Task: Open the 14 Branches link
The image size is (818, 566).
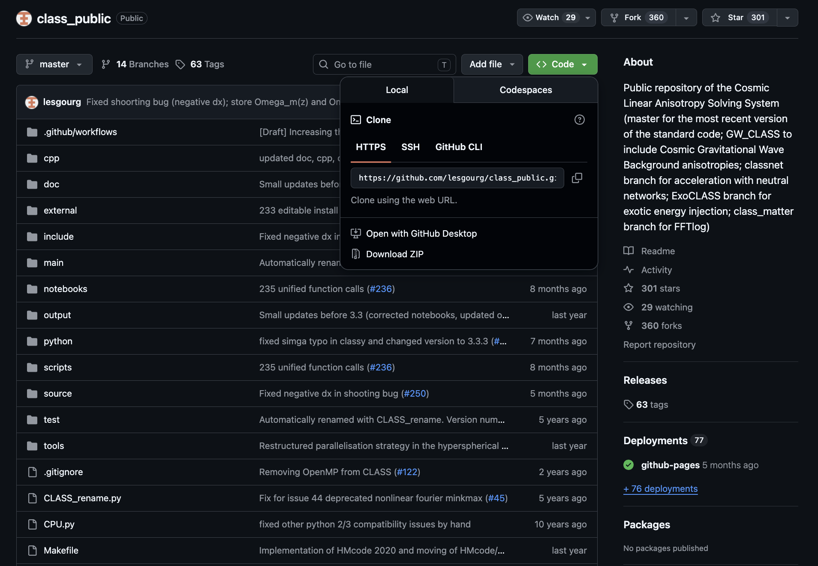Action: coord(135,64)
